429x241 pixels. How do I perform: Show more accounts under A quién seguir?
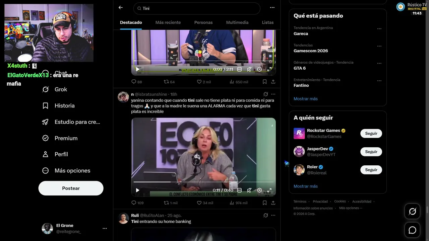(x=306, y=186)
